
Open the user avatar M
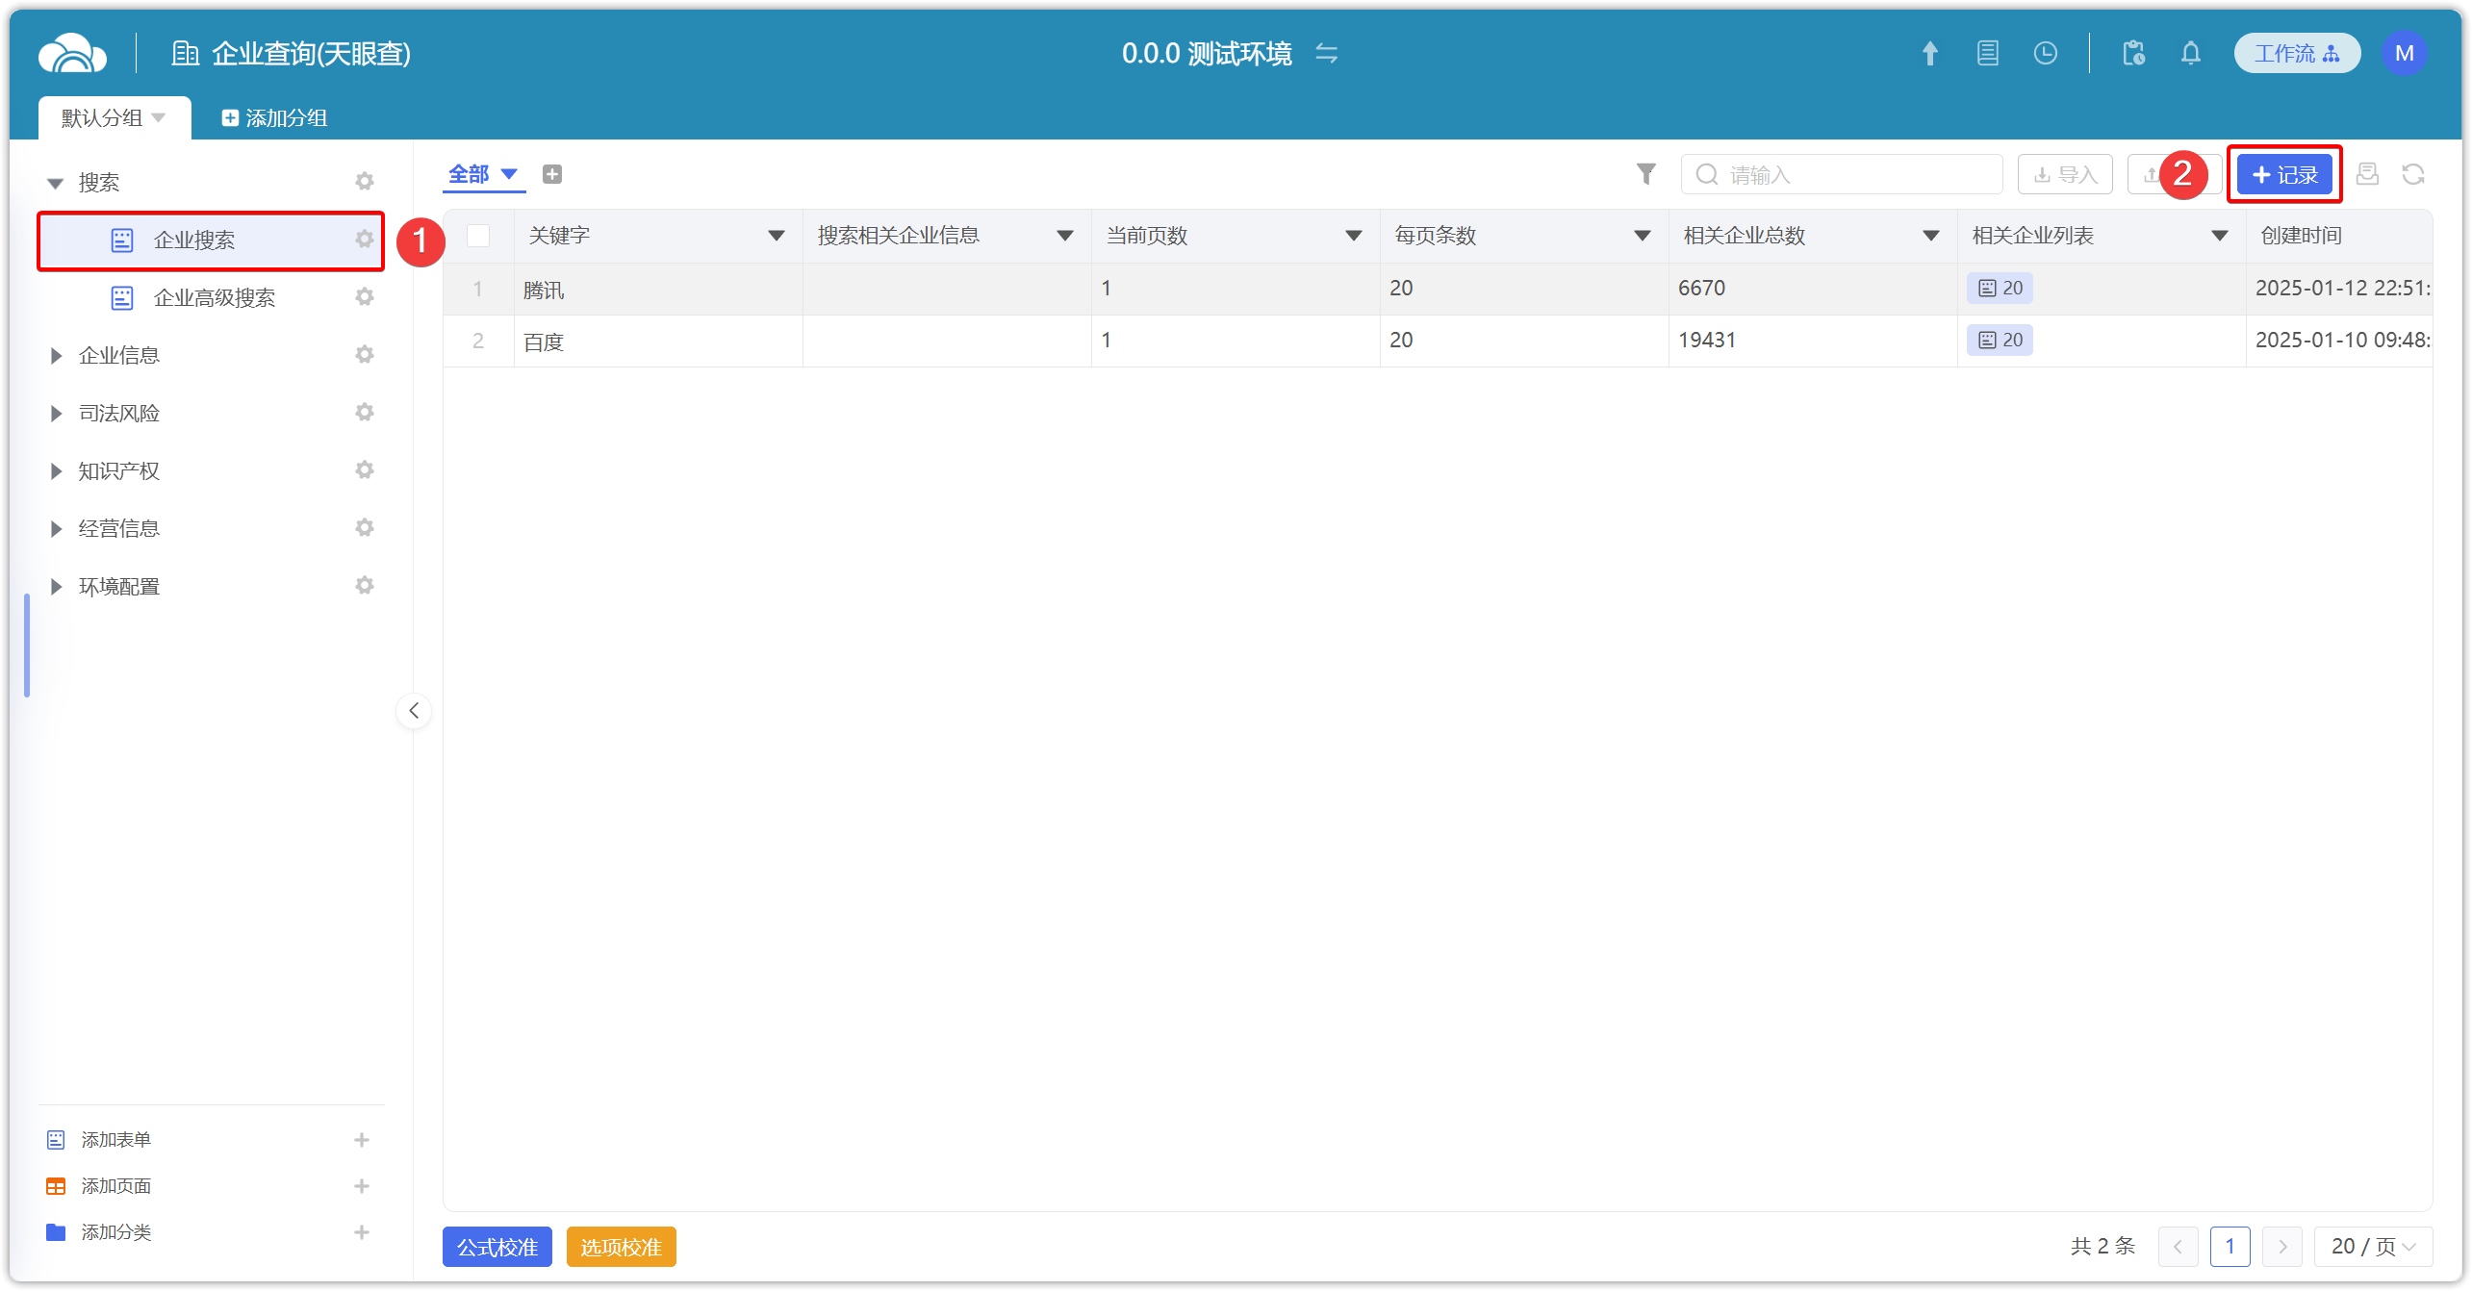click(2403, 53)
